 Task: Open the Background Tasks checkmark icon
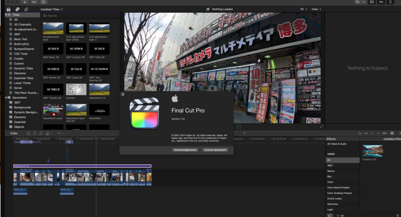click(x=43, y=2)
